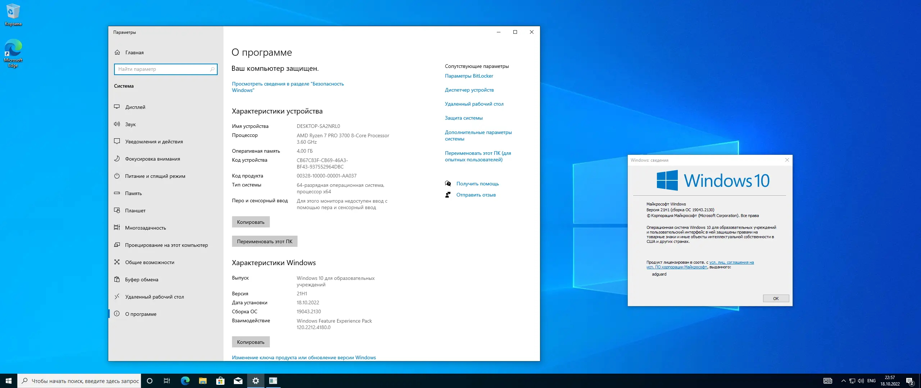The image size is (921, 388).
Task: Click the Microsoft Store taskbar icon
Action: pos(220,381)
